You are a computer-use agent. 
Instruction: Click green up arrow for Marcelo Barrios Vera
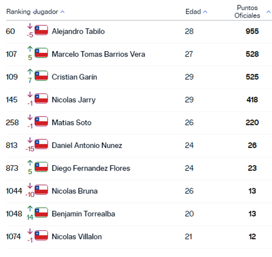tap(30, 49)
